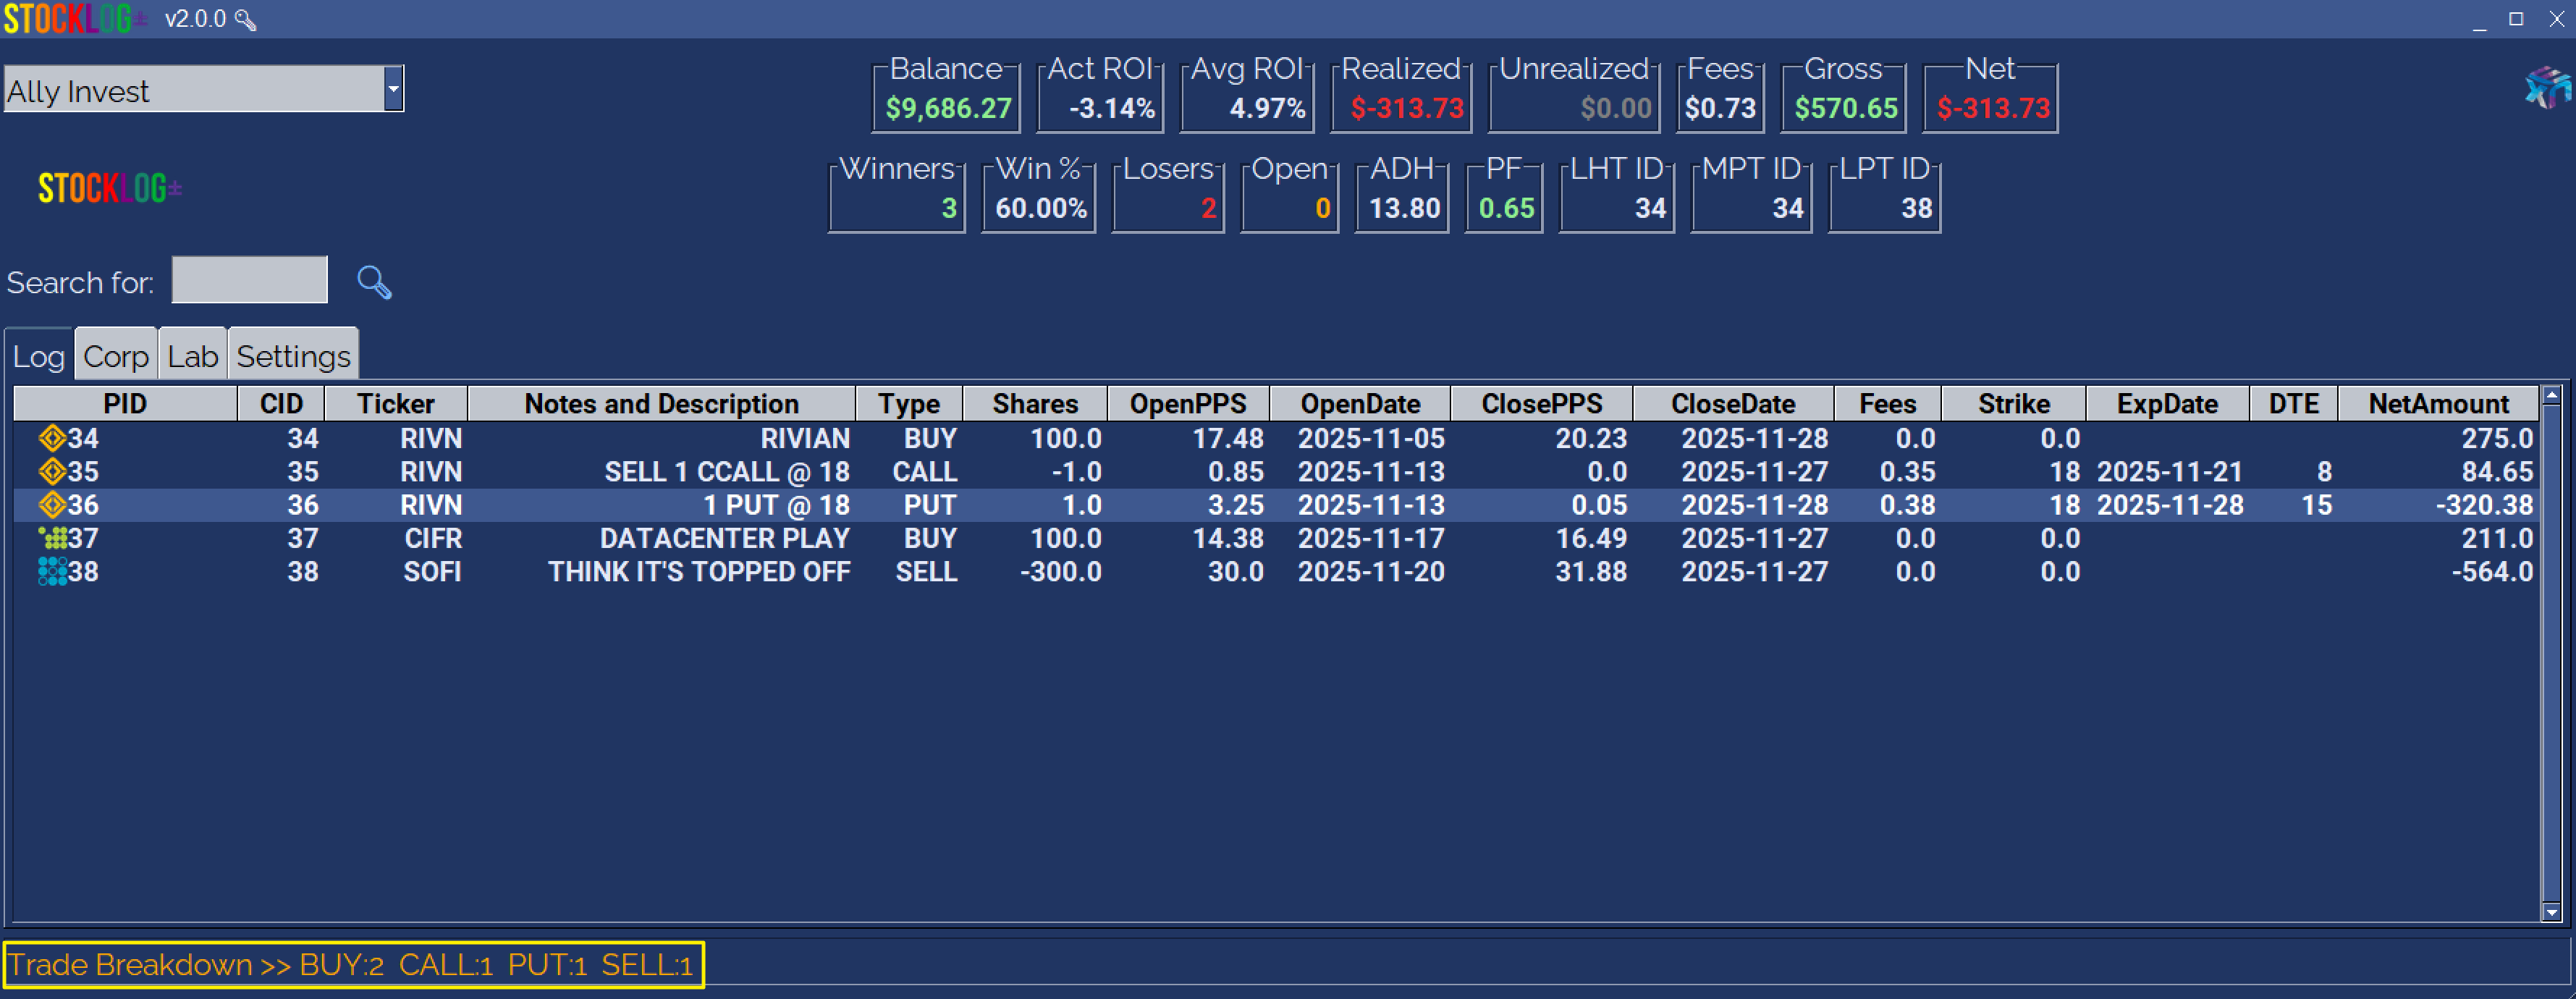Click the table scrollbar up arrow
The image size is (2576, 999).
[x=2551, y=396]
